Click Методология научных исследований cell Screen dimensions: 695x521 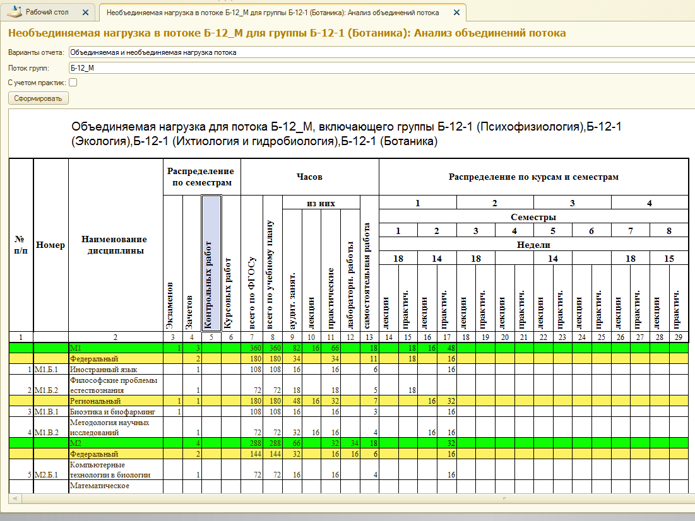point(116,428)
